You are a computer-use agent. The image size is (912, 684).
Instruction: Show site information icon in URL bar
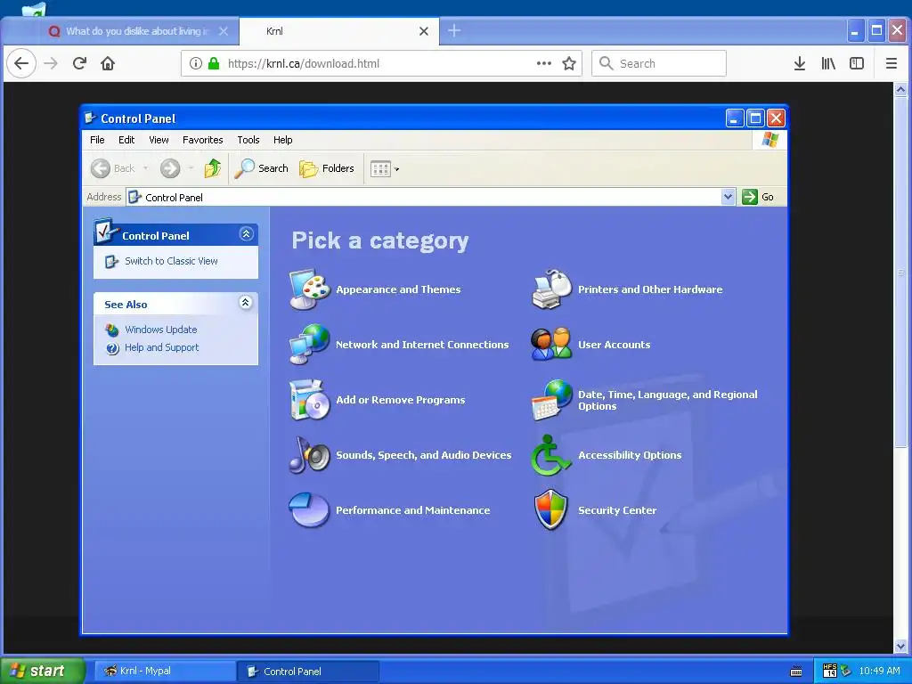pyautogui.click(x=196, y=63)
